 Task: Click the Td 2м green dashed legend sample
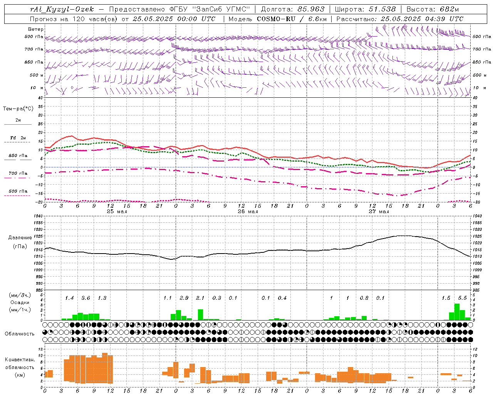tap(17, 142)
